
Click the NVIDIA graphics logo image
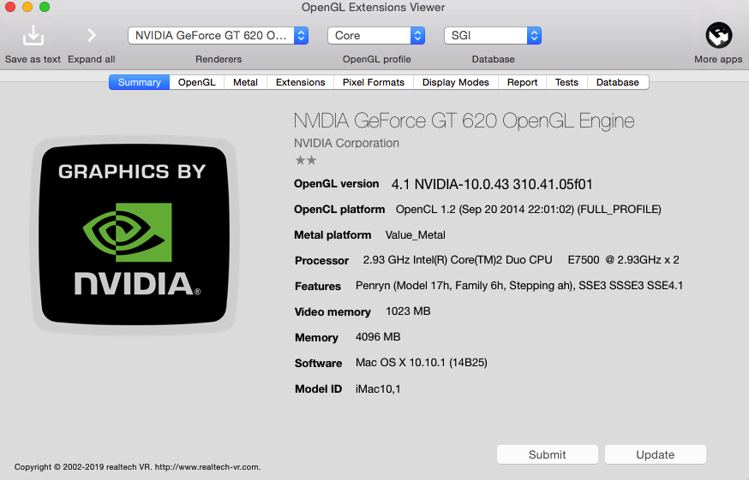point(134,235)
